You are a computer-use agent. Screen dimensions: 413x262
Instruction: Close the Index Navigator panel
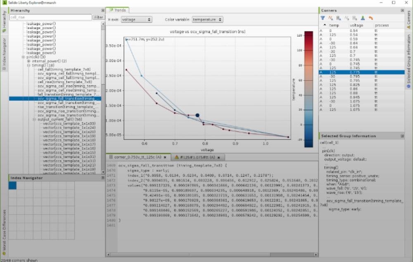pos(102,177)
